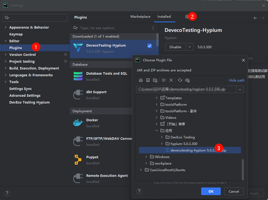
Task: Click the Docker whale icon
Action: pyautogui.click(x=78, y=123)
